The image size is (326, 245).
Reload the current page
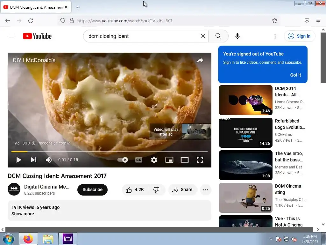(31, 20)
